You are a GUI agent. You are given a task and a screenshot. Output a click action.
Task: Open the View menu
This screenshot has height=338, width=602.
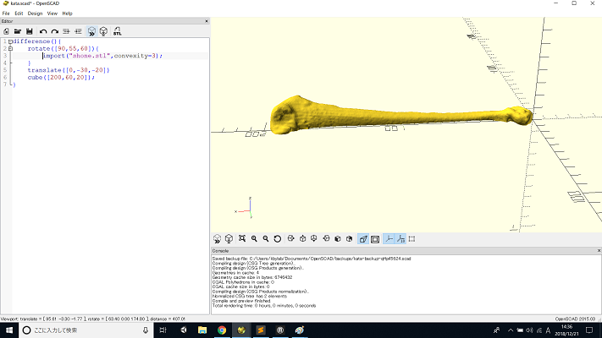52,14
